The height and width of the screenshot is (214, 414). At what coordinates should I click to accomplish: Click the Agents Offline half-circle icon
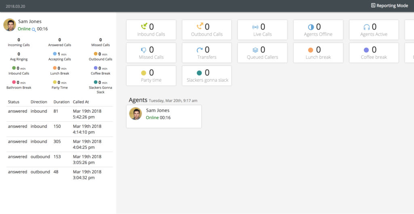[x=311, y=27]
